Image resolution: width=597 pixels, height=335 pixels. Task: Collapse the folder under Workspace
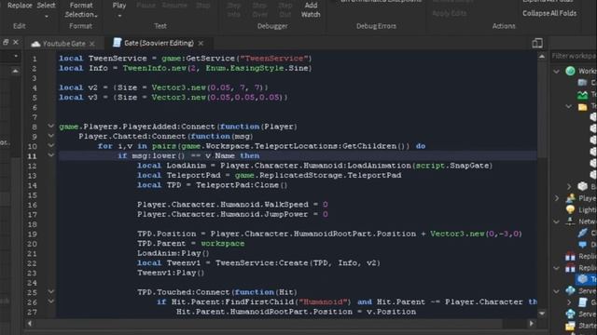pos(568,106)
